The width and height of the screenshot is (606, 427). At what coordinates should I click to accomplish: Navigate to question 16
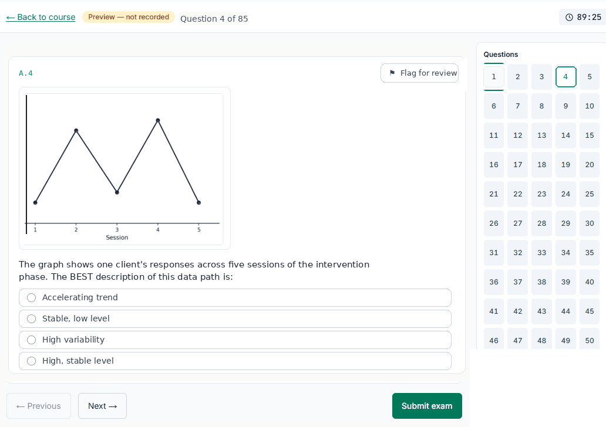click(494, 165)
